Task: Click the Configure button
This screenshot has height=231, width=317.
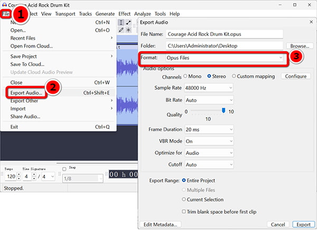Action: (296, 76)
